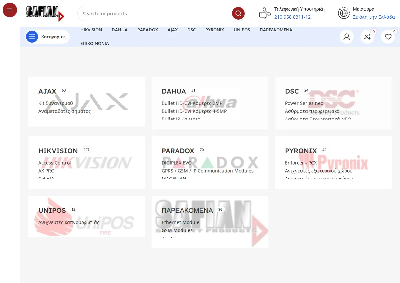Click the 63 count badge beside AJAX

64,90
